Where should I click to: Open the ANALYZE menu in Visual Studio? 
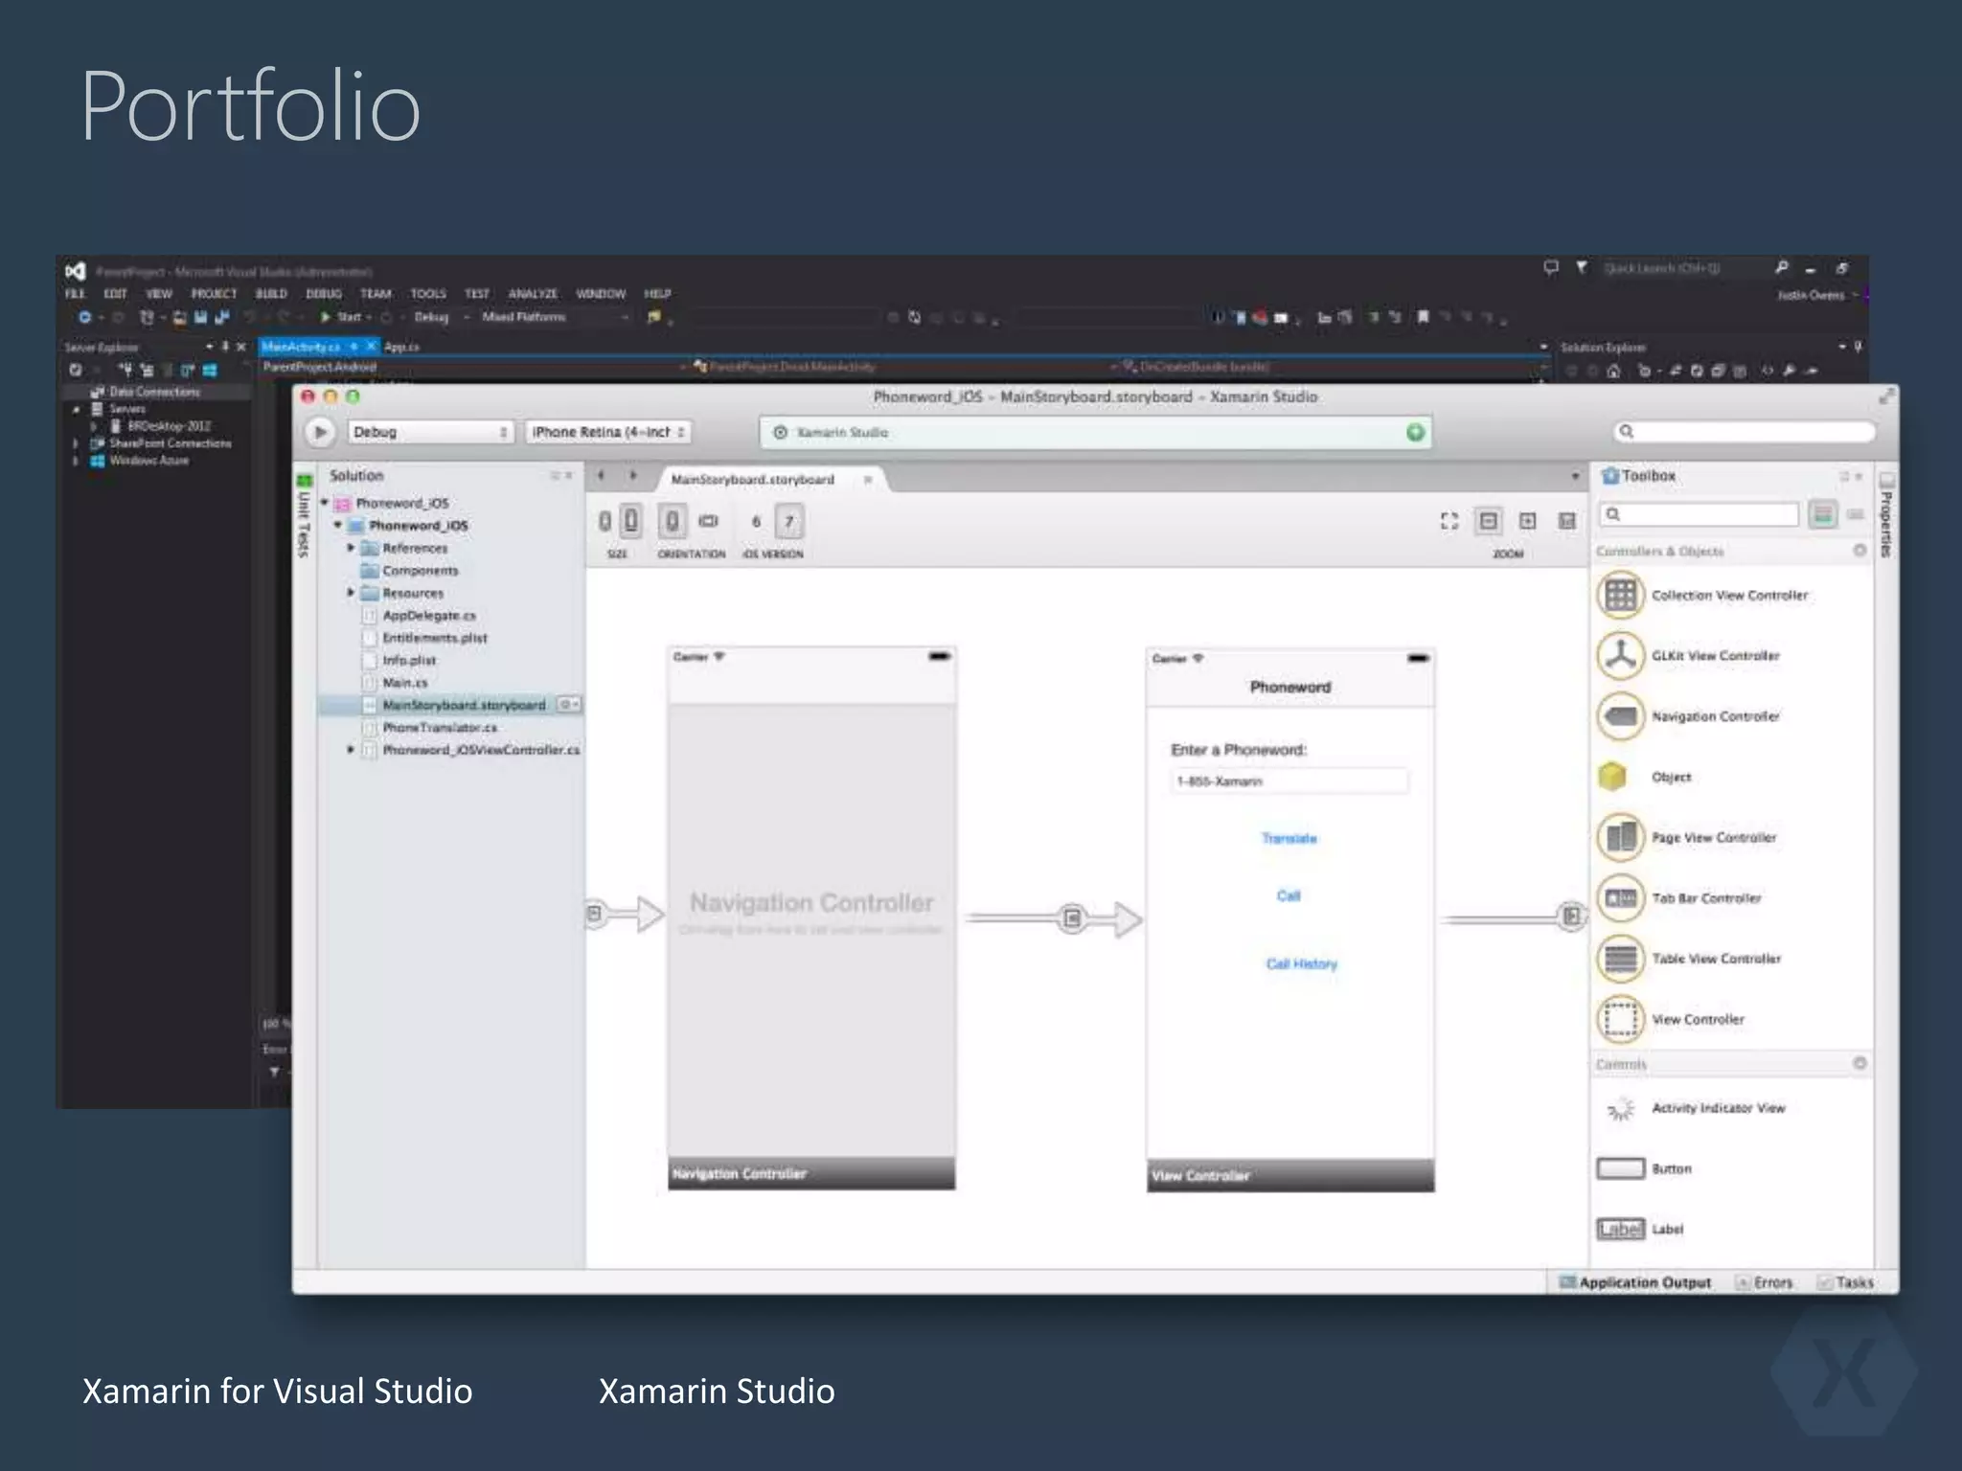click(533, 294)
